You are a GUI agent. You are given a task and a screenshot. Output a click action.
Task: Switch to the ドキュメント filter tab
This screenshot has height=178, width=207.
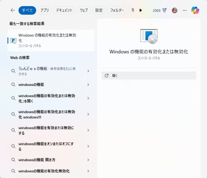(64, 10)
